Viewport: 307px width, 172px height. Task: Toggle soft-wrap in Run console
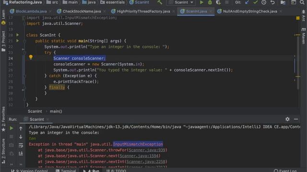pos(21,145)
